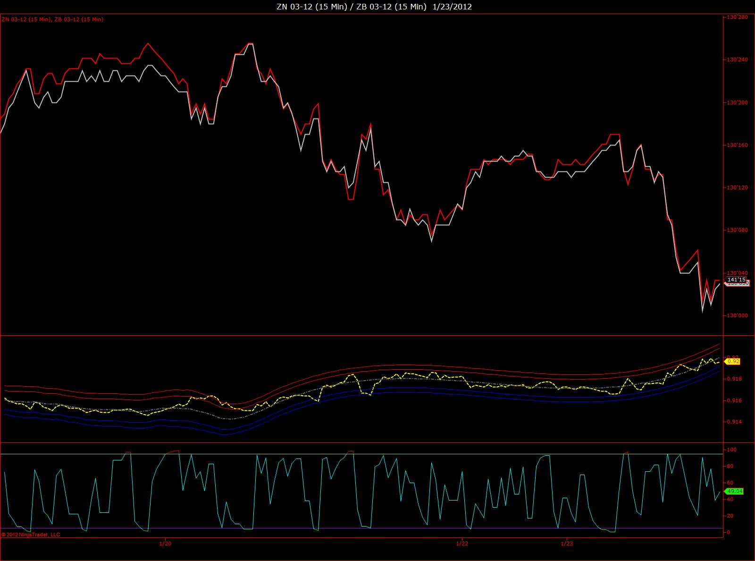The width and height of the screenshot is (755, 561).
Task: Click the 1/22 date label on time axis
Action: 462,544
